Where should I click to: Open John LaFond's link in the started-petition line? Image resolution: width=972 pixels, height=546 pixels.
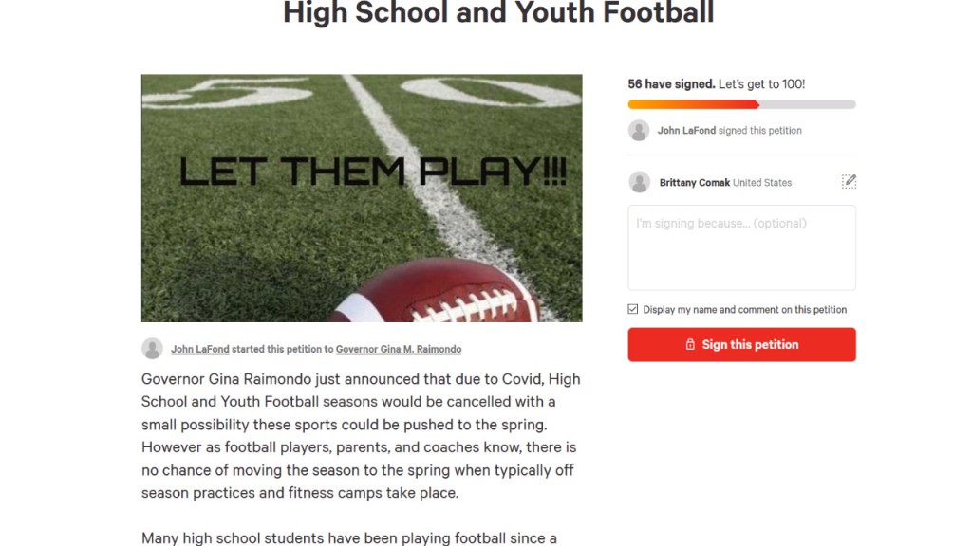[199, 350]
